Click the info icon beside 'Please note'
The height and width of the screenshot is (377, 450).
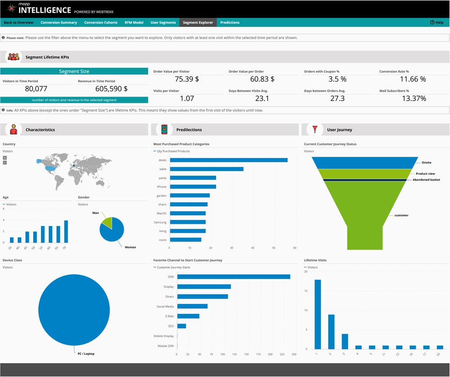pos(4,38)
